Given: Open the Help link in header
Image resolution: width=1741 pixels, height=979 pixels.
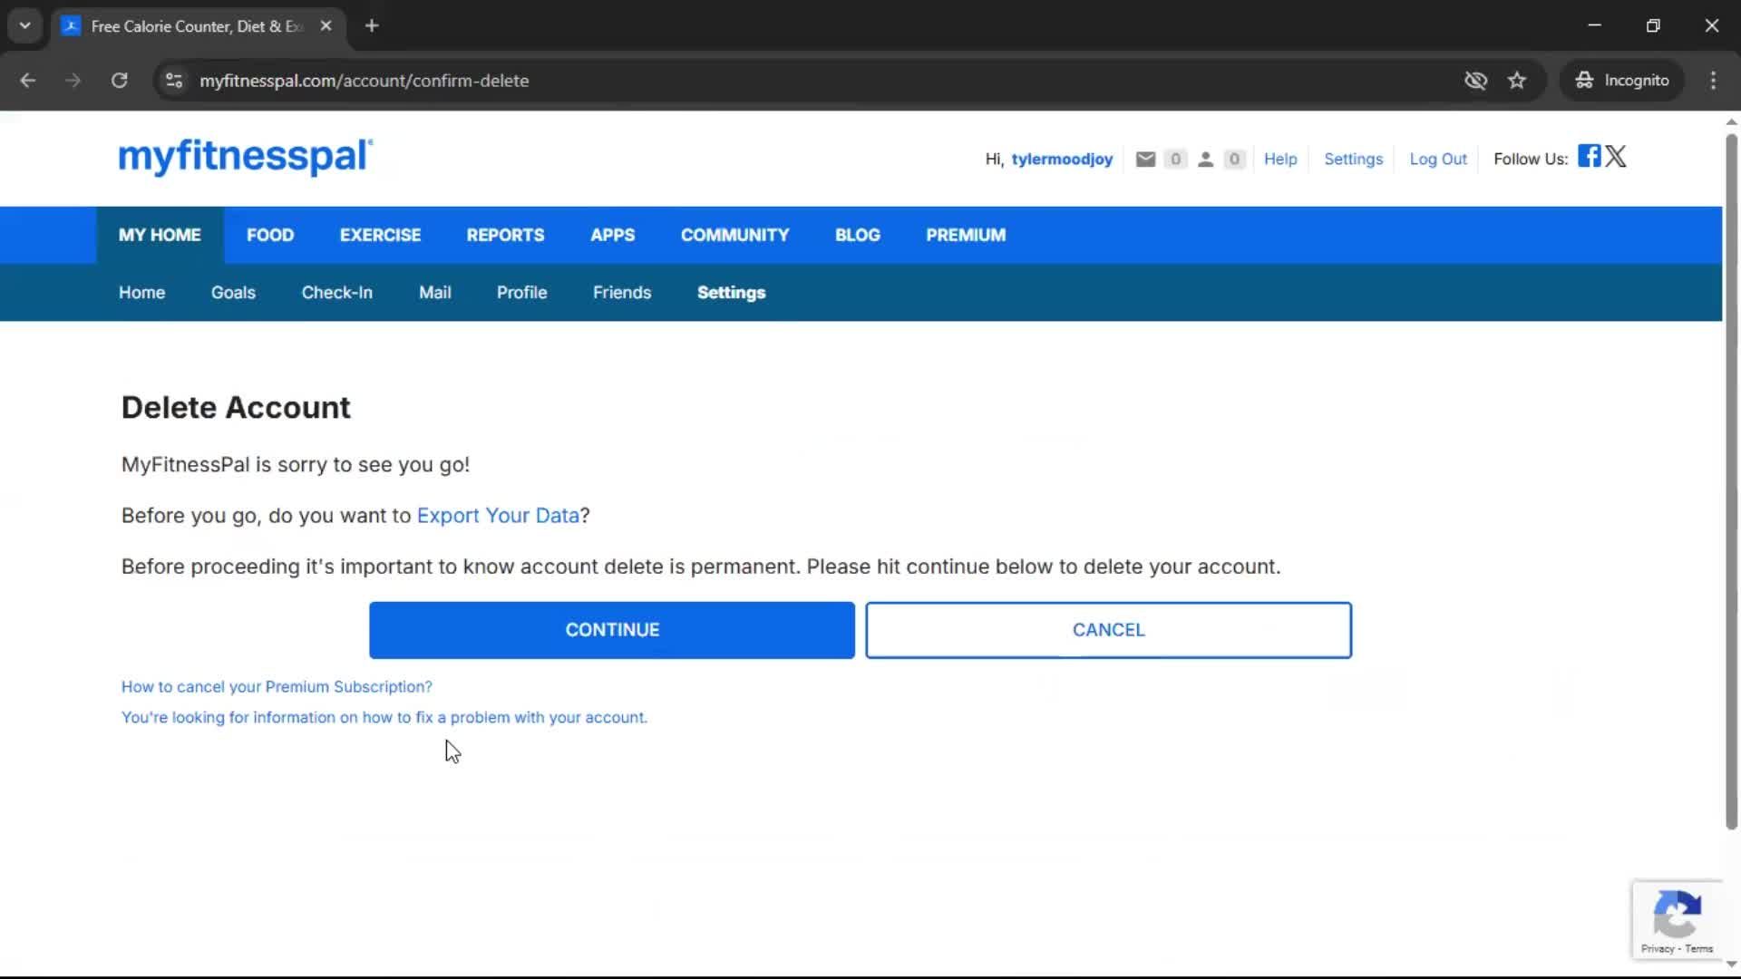Looking at the screenshot, I should pos(1280,160).
